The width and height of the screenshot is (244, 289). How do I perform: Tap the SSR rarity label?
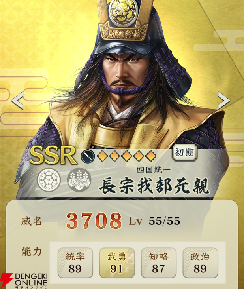click(x=53, y=155)
